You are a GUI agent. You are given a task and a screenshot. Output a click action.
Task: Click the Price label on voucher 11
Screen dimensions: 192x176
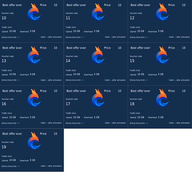[107, 5]
